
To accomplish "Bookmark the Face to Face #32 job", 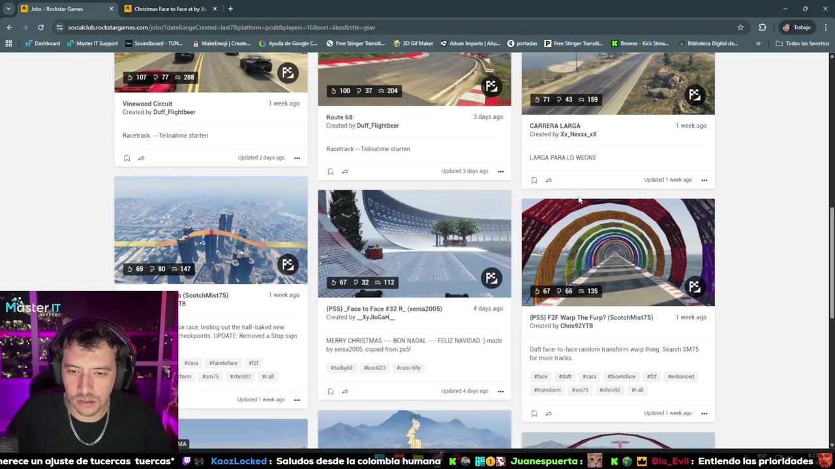I will point(330,391).
